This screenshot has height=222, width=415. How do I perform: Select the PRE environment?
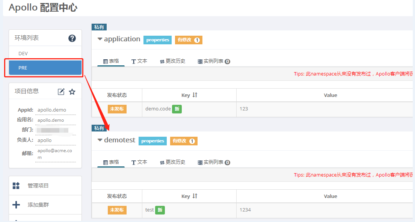[44, 68]
